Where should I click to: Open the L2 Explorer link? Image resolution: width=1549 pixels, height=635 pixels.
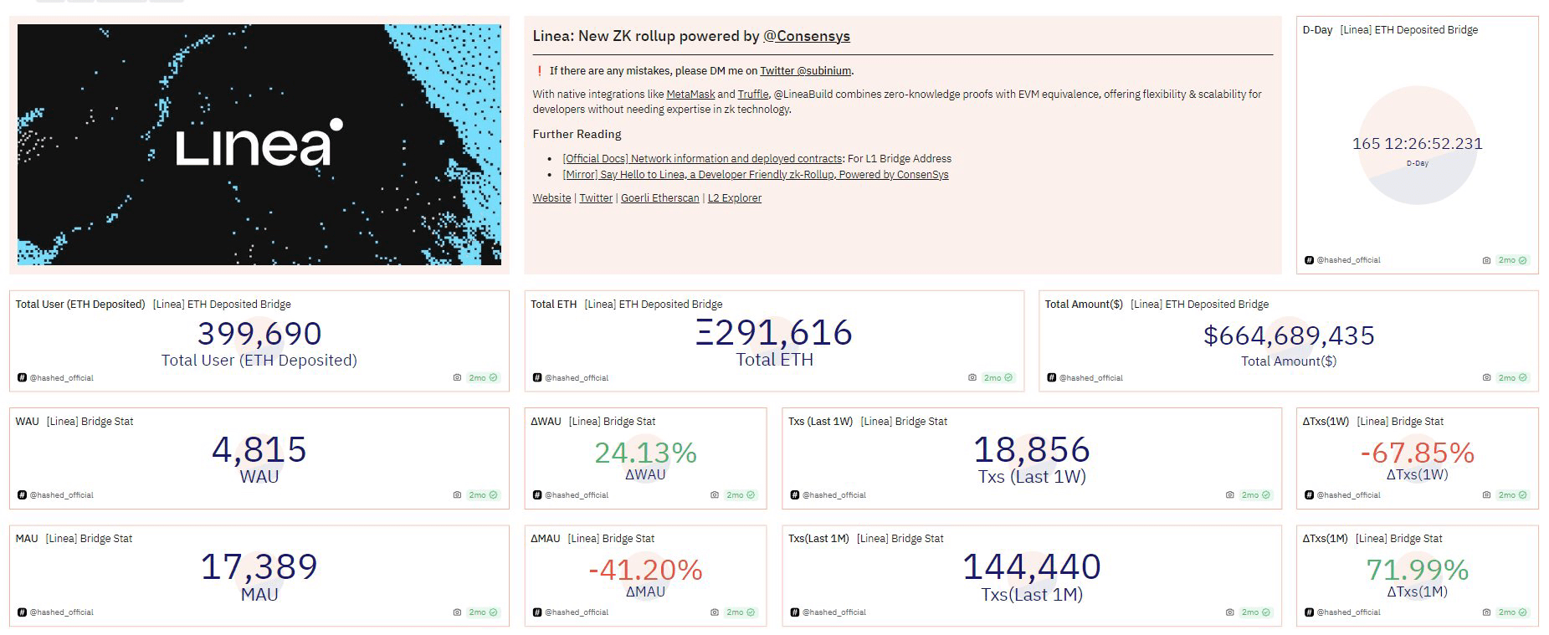pyautogui.click(x=735, y=198)
